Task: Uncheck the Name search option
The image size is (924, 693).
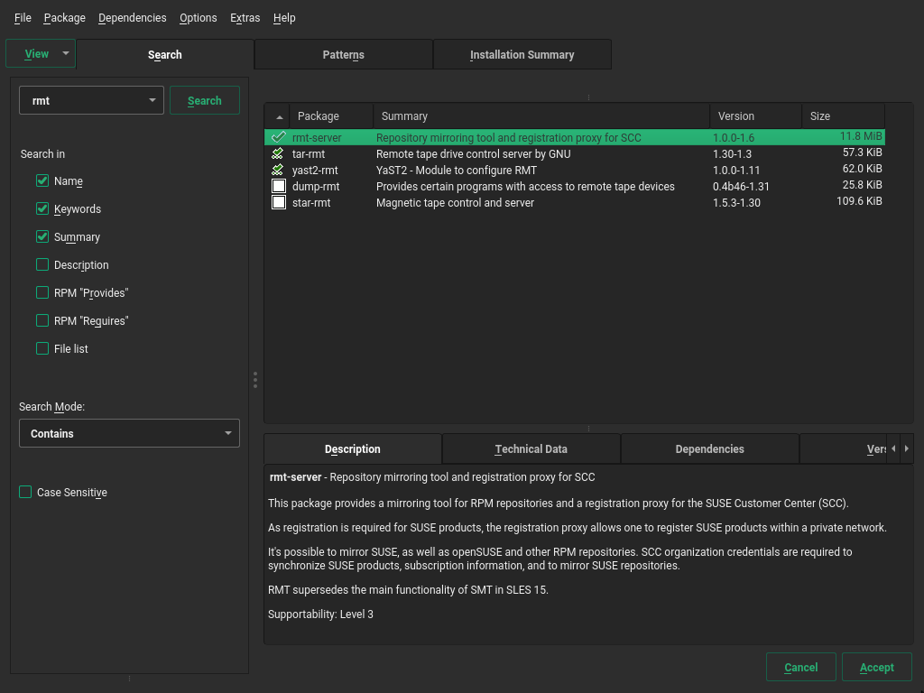Action: click(x=42, y=181)
